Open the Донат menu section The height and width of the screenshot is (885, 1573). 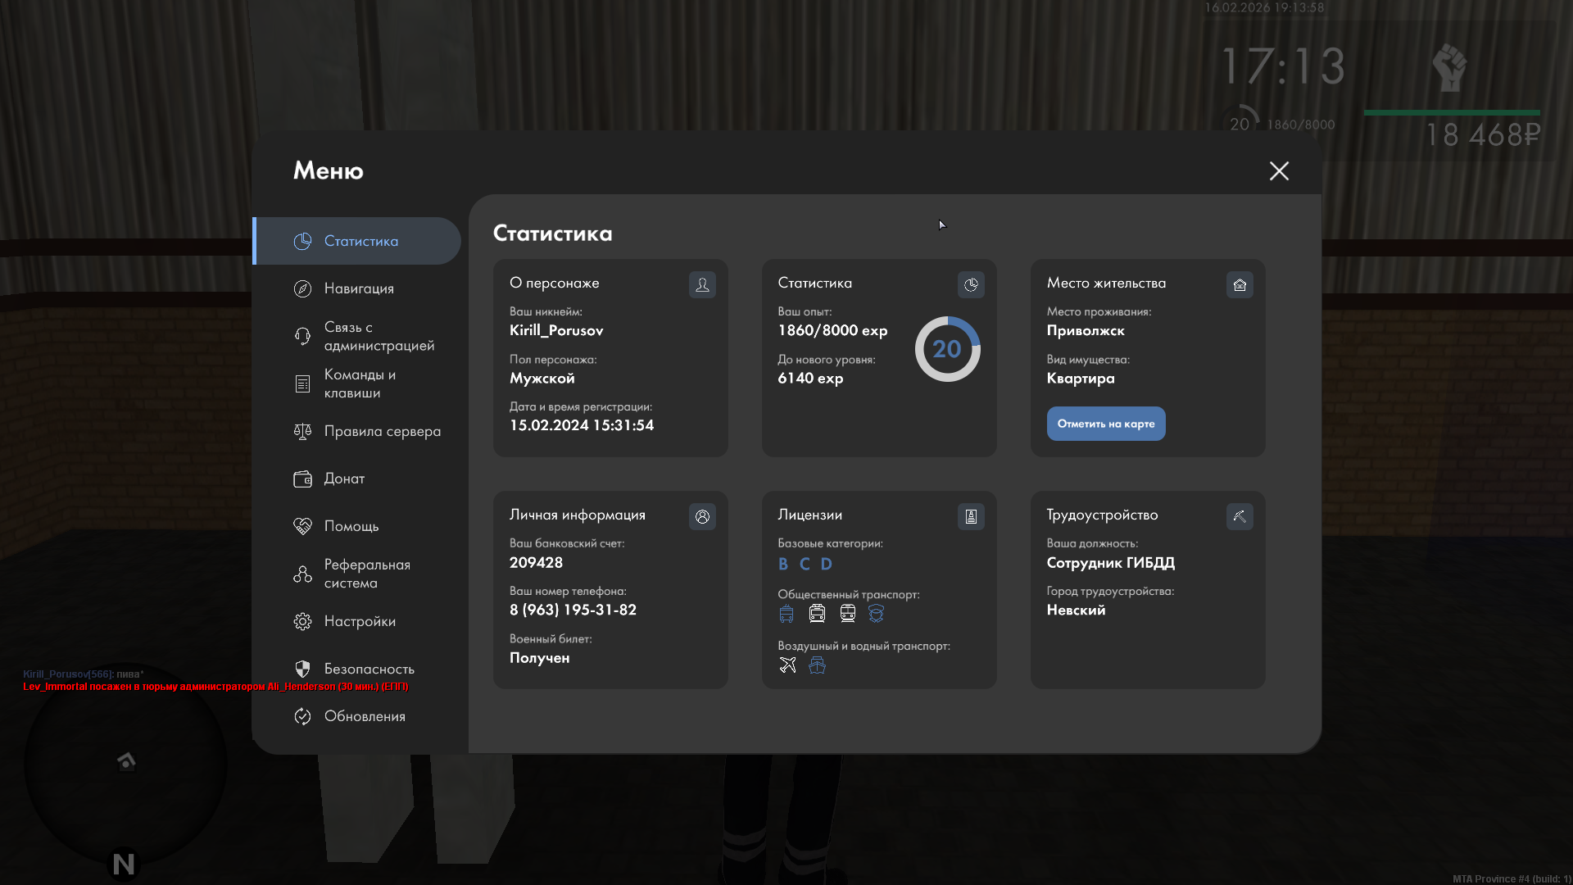344,479
